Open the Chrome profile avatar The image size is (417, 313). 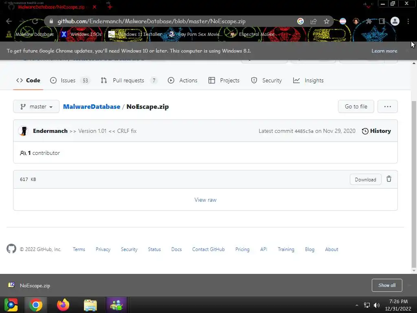coord(395,21)
